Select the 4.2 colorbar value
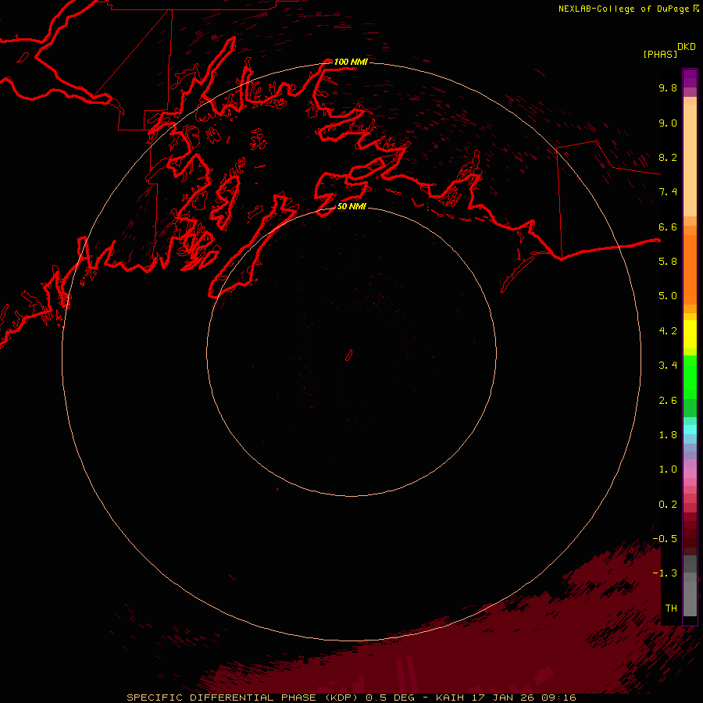This screenshot has height=703, width=703. tap(668, 331)
